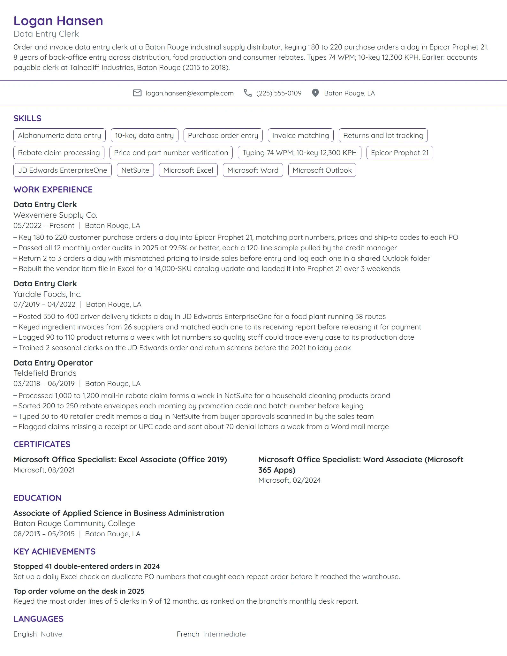The width and height of the screenshot is (507, 656).
Task: Click the name heading Logan Hansen
Action: point(58,21)
